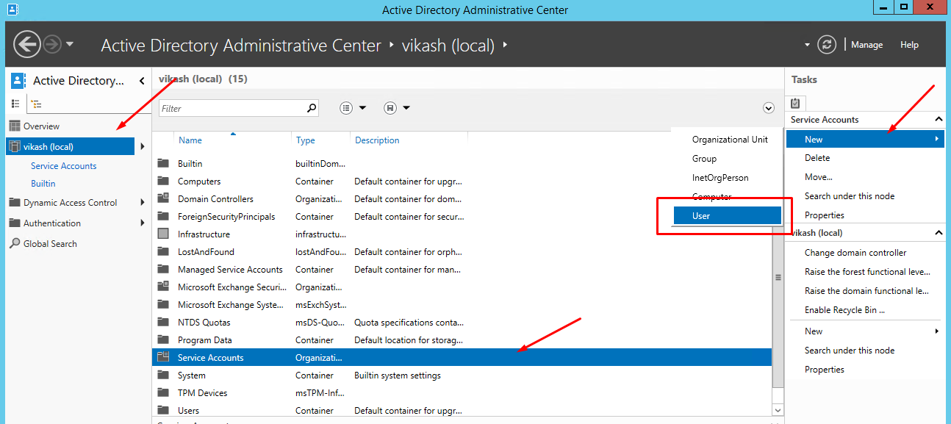Click the folder icon beside System
Image resolution: width=951 pixels, height=424 pixels.
pos(163,376)
